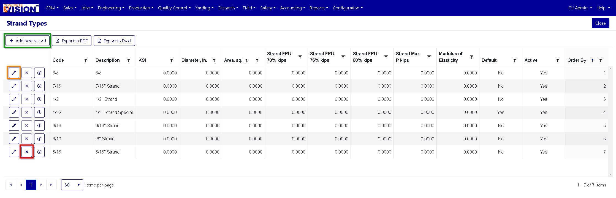
Task: Delete the 1/2S Strand Special record
Action: coord(27,112)
